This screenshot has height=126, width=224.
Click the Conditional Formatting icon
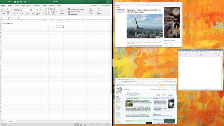(69, 9)
